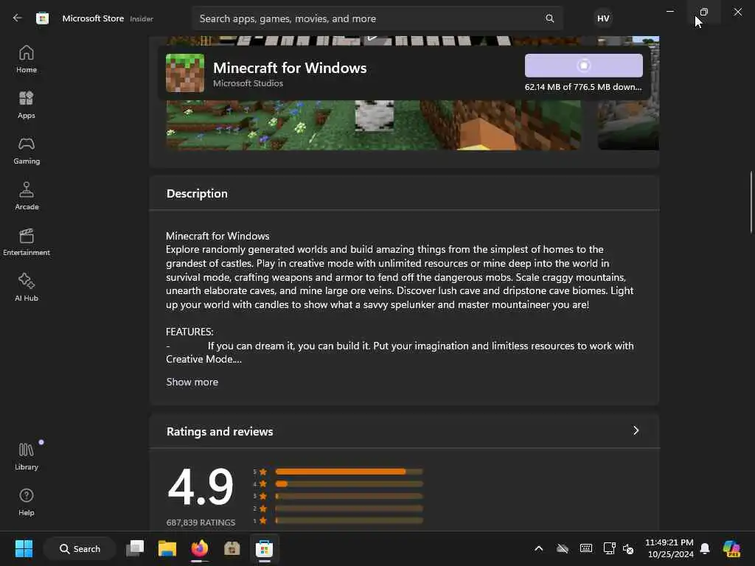Click the 3-star rating bar

click(349, 496)
